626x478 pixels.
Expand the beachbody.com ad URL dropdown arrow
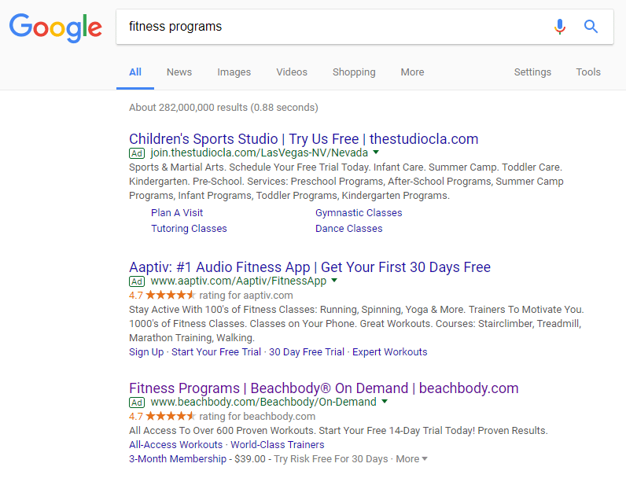(385, 402)
